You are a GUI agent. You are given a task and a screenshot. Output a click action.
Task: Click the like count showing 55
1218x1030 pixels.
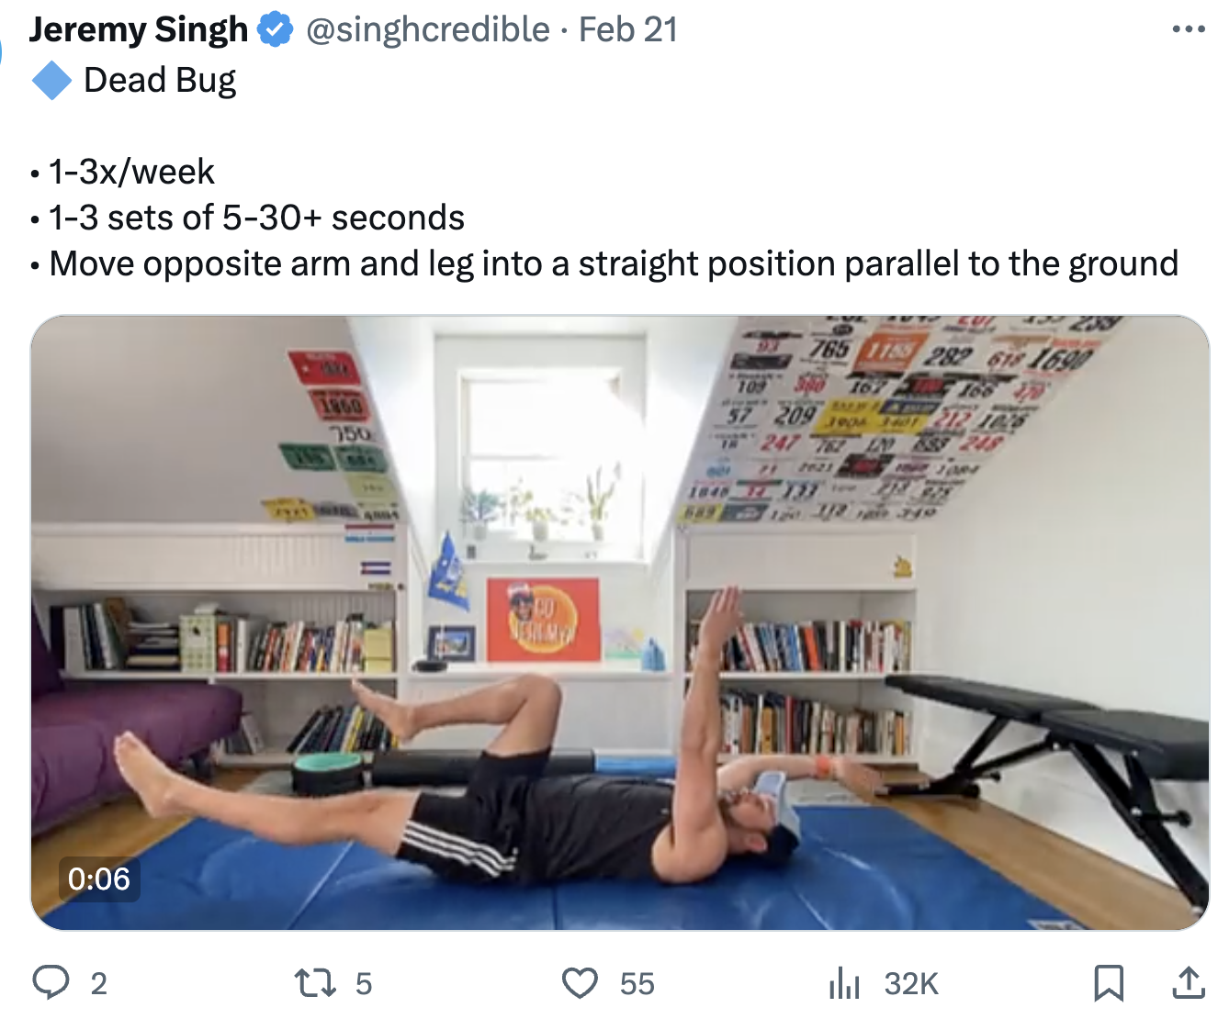pyautogui.click(x=637, y=984)
